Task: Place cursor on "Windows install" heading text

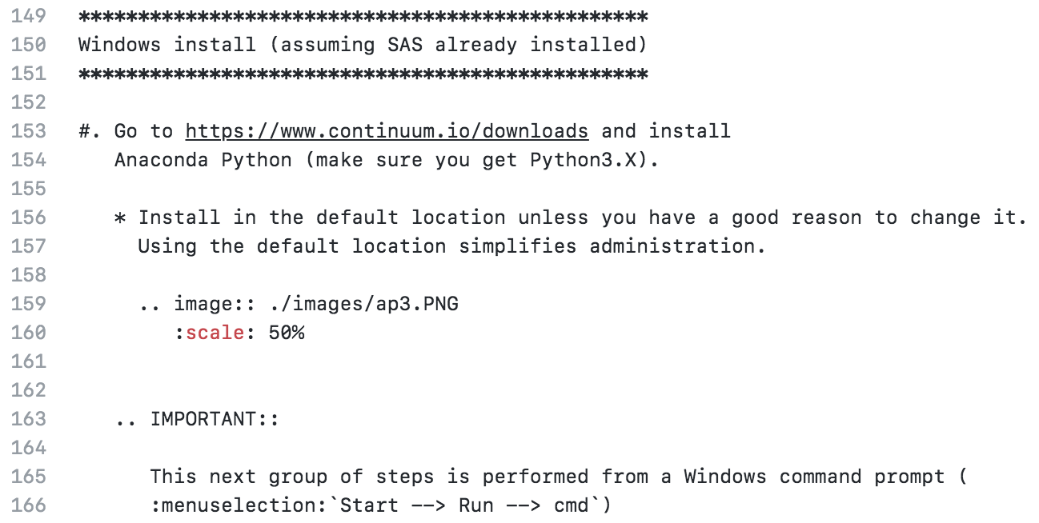Action: (x=167, y=45)
